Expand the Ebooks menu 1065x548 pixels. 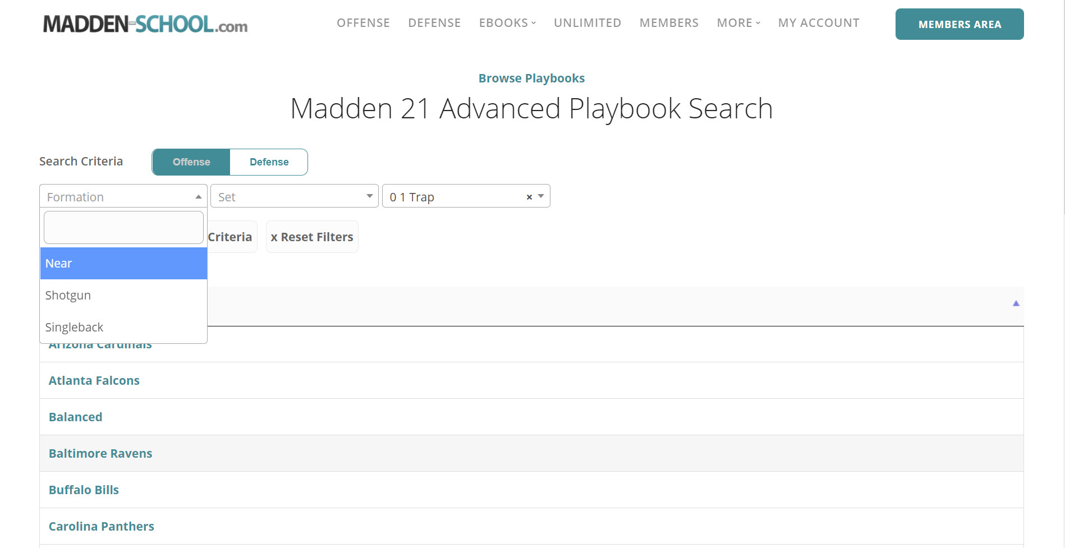pos(507,23)
